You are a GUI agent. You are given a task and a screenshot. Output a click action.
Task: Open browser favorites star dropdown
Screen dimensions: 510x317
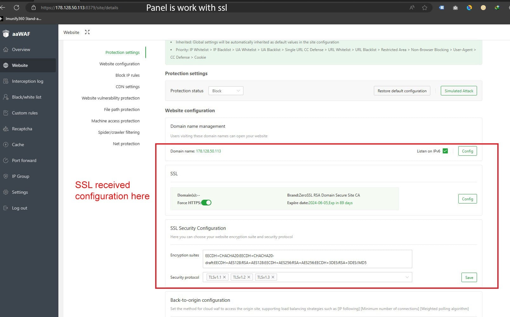(424, 8)
